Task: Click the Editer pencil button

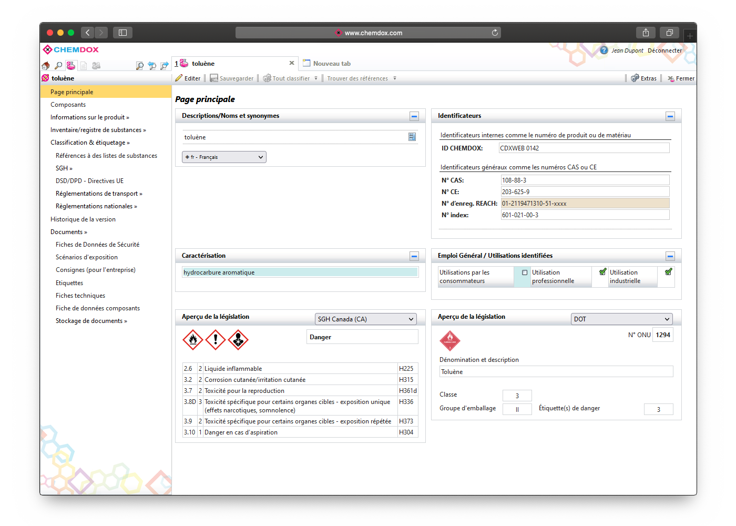Action: coord(188,78)
